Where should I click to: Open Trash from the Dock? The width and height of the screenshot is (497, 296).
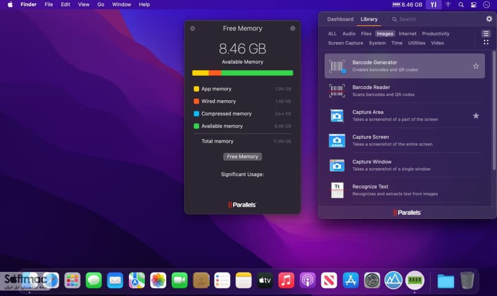pyautogui.click(x=467, y=280)
